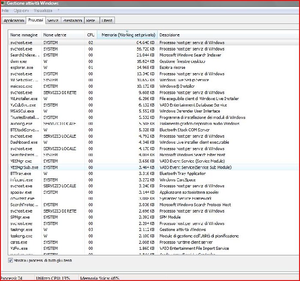Select the WLinstaller.exe process
Viewport: 300px width, 281px height.
point(153,99)
